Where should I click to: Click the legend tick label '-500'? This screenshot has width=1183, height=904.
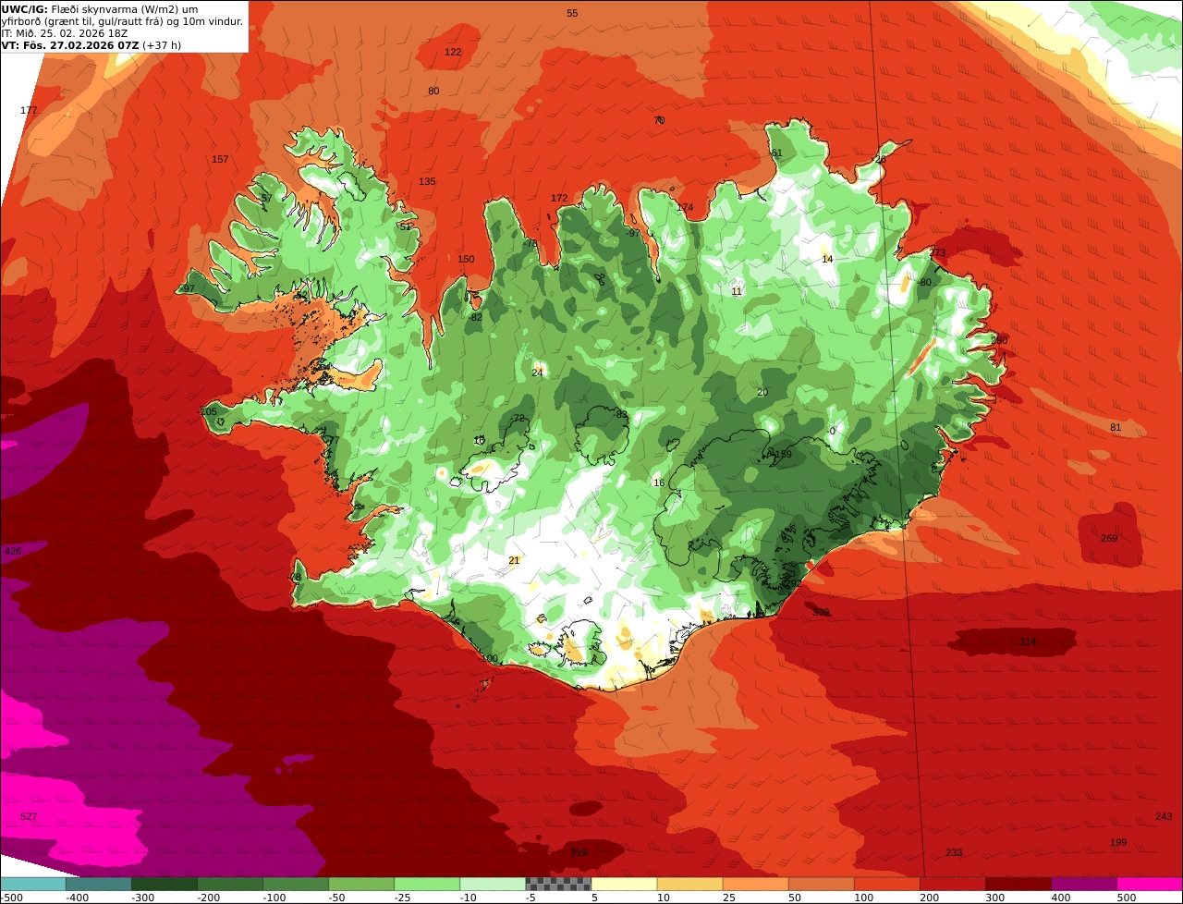(x=11, y=897)
